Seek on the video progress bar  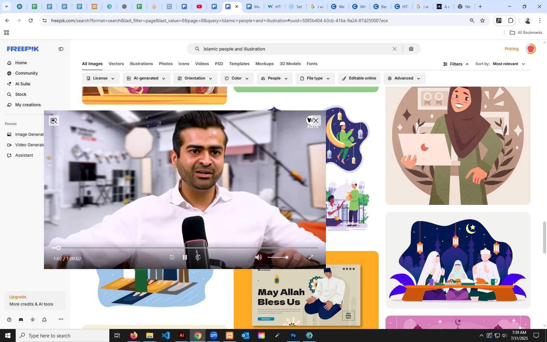point(185,248)
